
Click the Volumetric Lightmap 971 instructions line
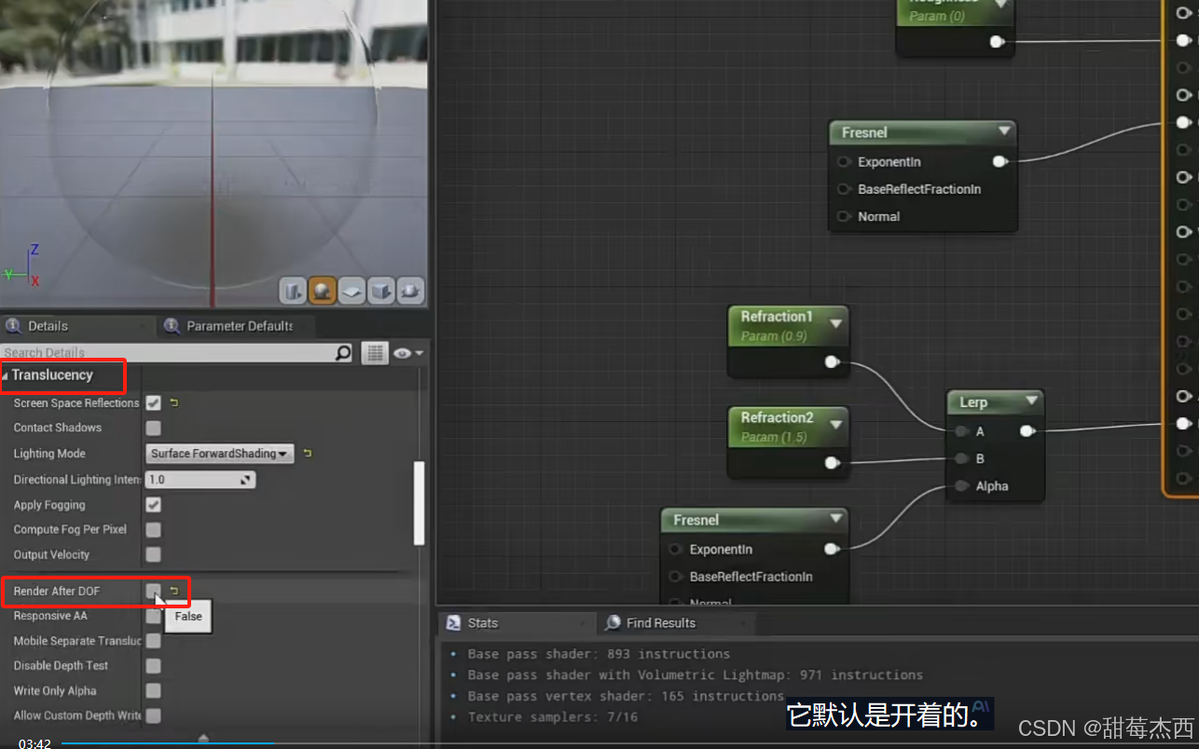[x=696, y=674]
